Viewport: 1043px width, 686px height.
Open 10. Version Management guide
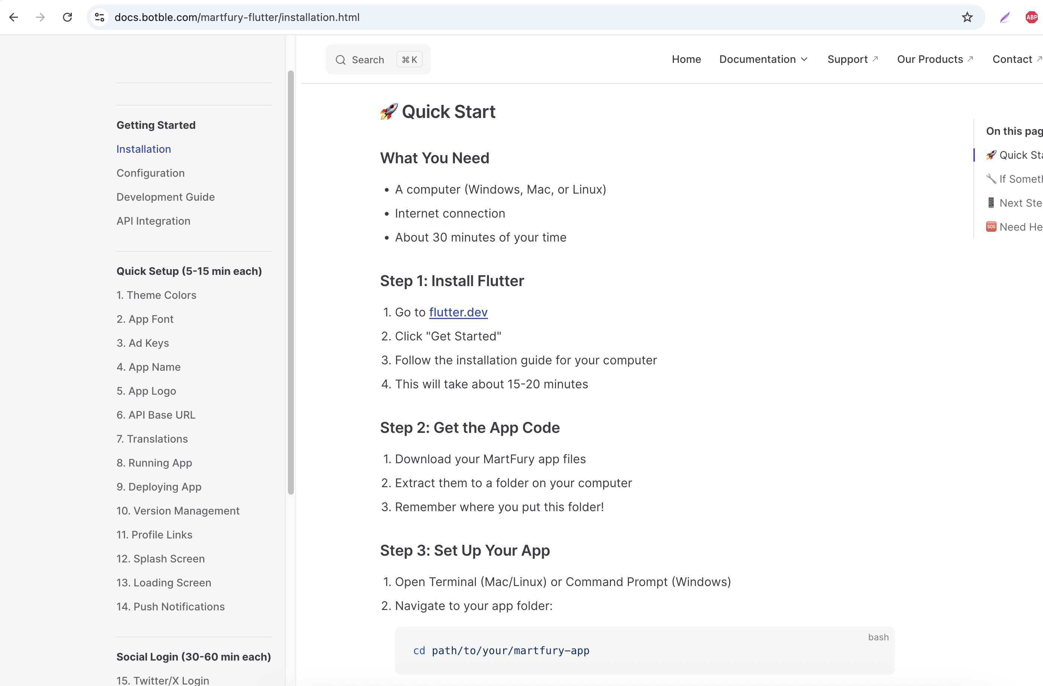(178, 511)
